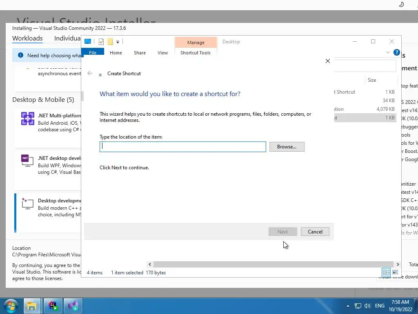
Task: Select the .NET desktop development workload icon
Action: 27,161
